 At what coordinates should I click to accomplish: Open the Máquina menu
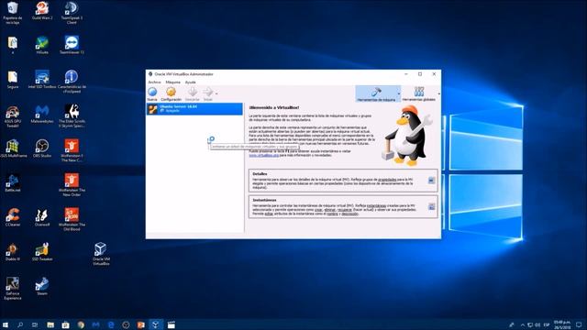[x=172, y=82]
